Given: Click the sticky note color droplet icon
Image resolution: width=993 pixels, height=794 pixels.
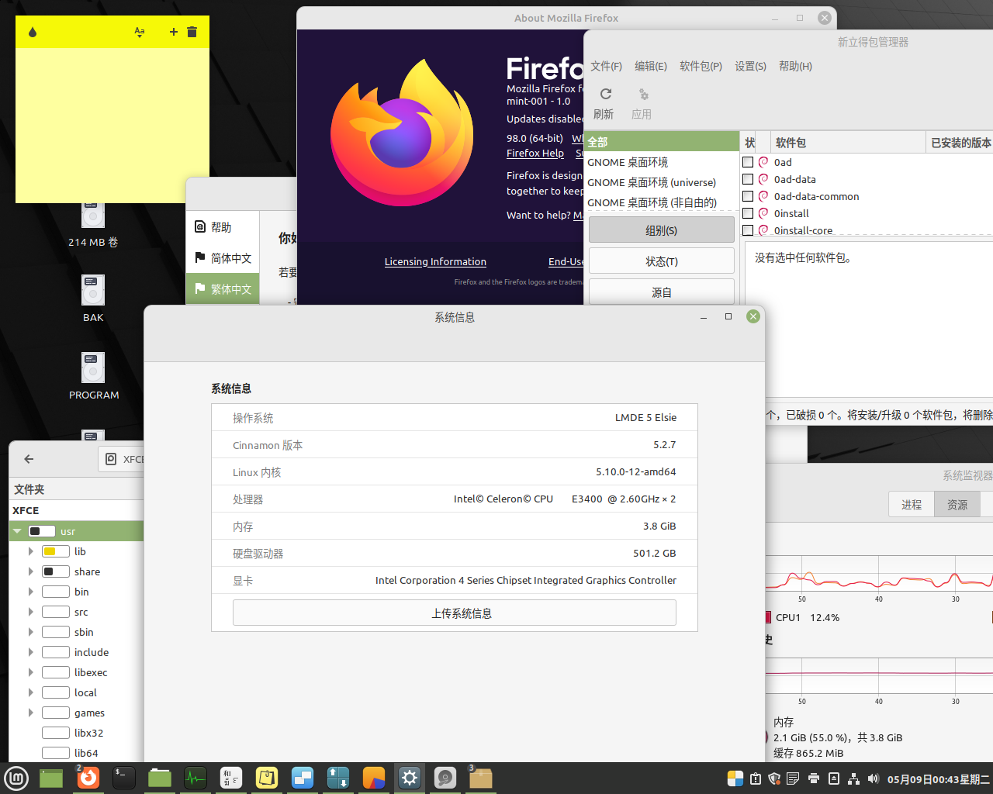Looking at the screenshot, I should click(x=33, y=32).
